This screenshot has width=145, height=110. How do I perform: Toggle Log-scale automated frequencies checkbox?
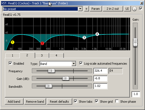click(x=81, y=63)
